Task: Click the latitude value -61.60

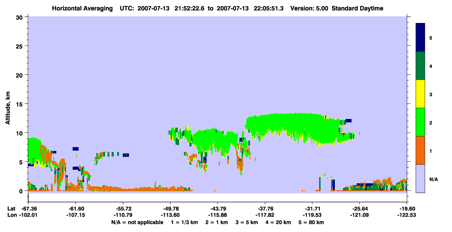Action: 75,209
